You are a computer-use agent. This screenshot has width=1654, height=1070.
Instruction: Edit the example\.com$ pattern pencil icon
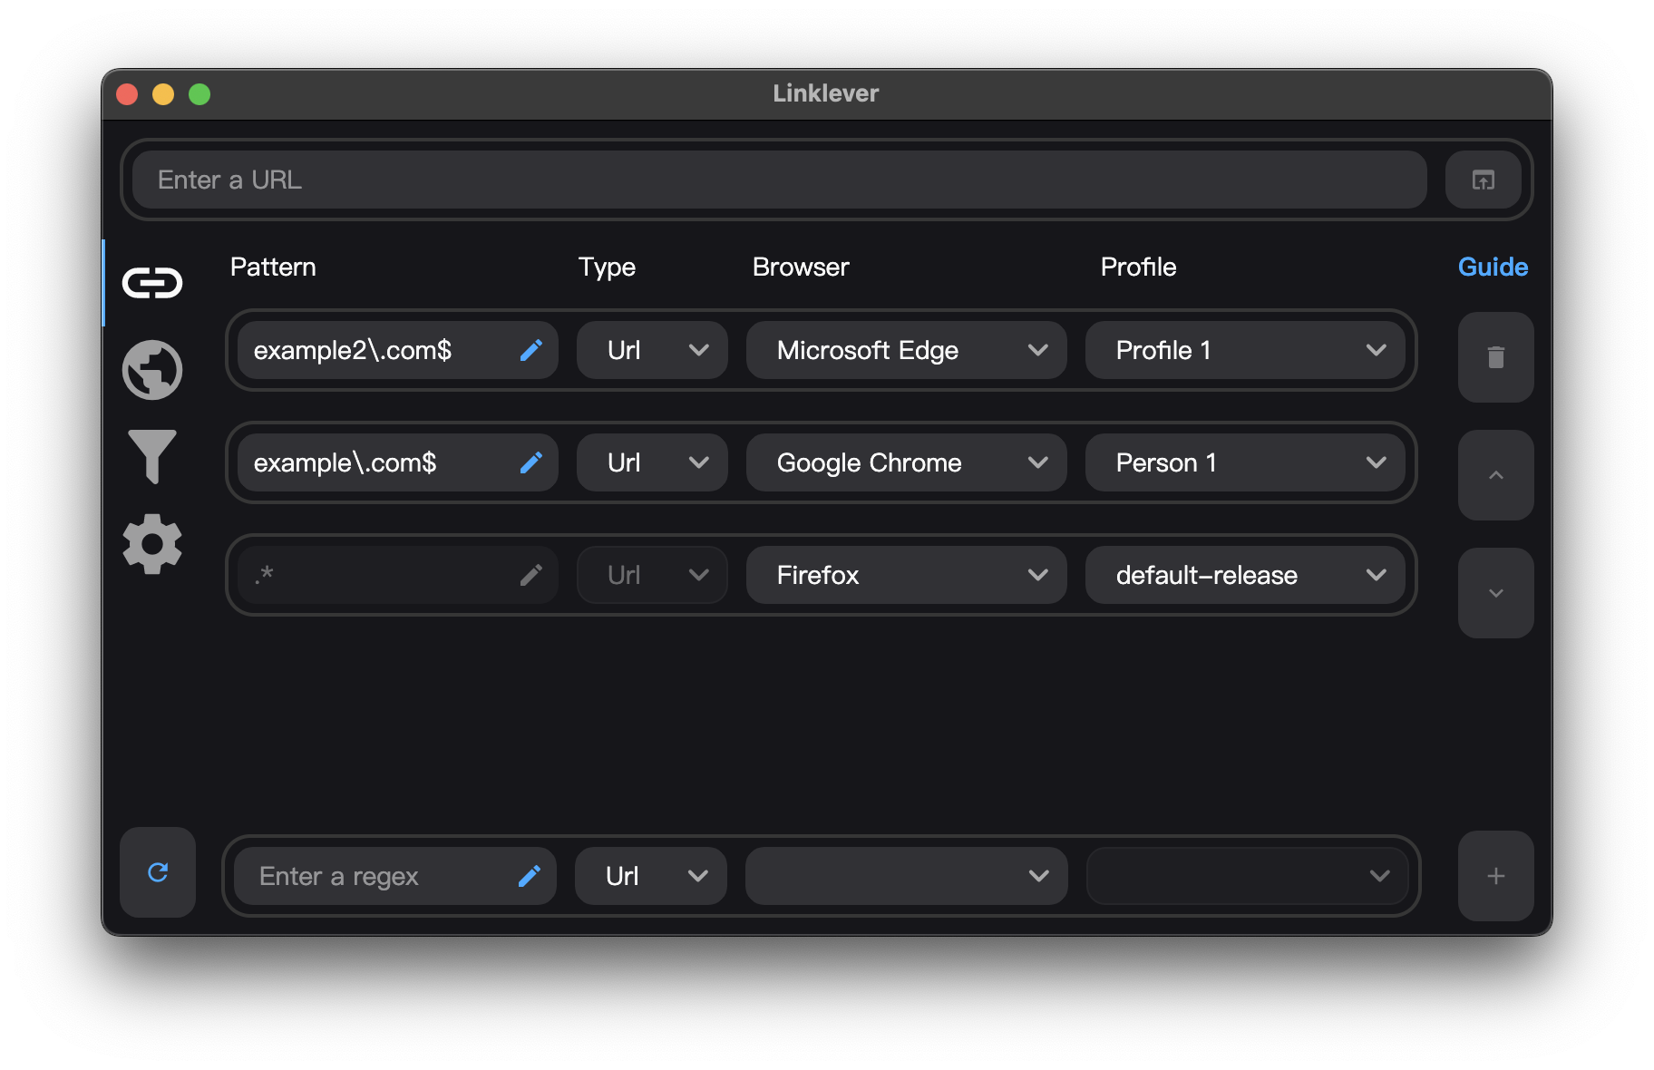(531, 462)
